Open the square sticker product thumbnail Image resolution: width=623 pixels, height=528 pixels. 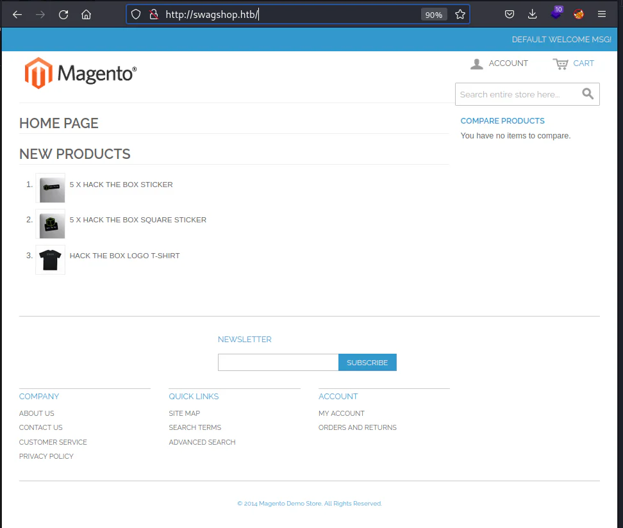click(x=50, y=224)
